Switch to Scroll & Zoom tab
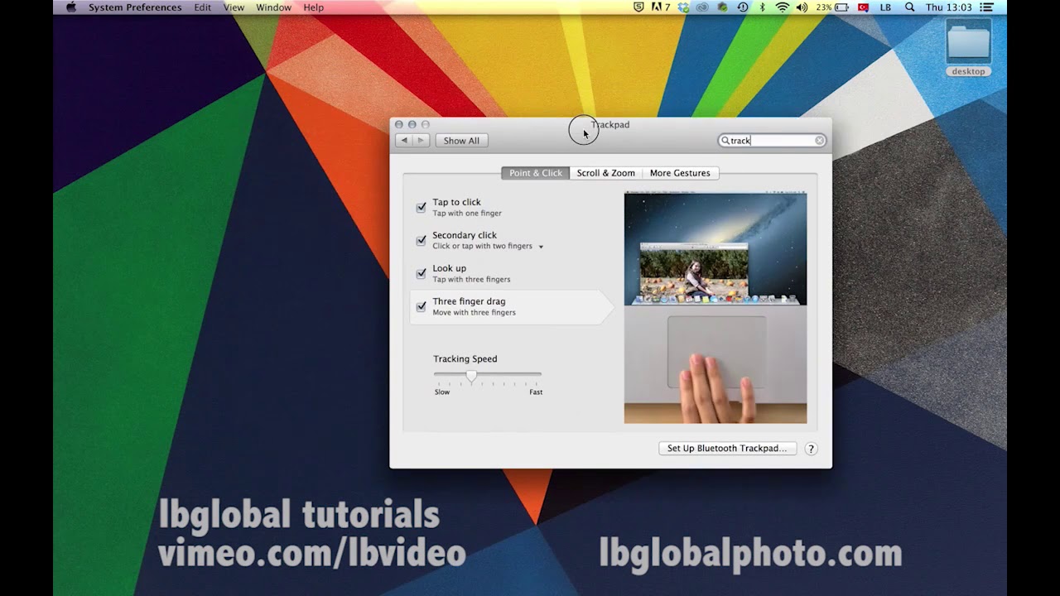This screenshot has height=596, width=1060. [x=605, y=173]
